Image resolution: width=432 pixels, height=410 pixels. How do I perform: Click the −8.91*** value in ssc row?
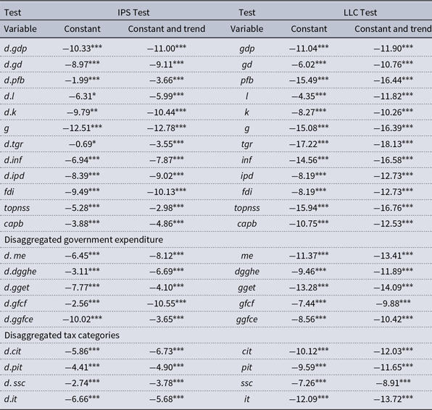tap(393, 382)
